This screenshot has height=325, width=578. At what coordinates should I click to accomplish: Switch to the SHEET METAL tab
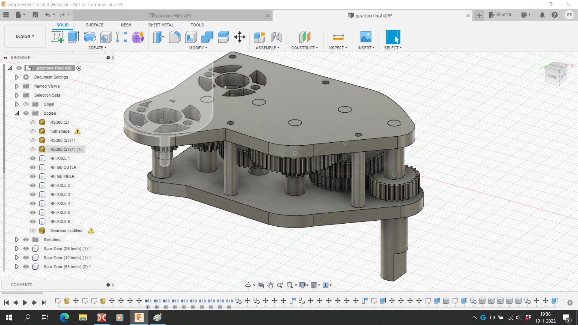point(161,25)
